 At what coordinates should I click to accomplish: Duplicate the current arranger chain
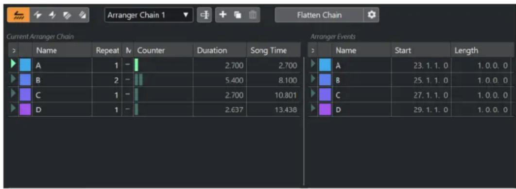tap(237, 15)
